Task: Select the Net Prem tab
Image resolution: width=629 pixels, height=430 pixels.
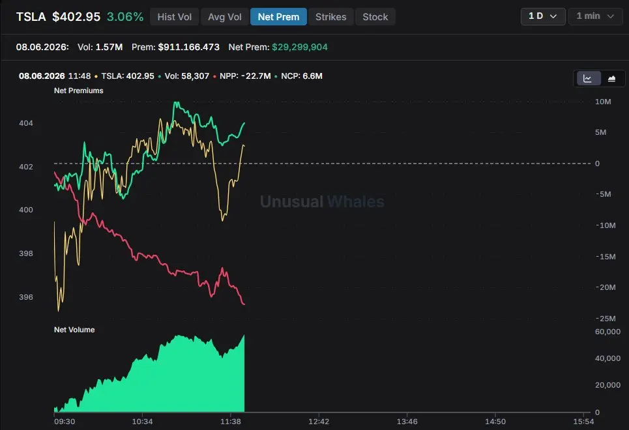Action: pos(278,17)
